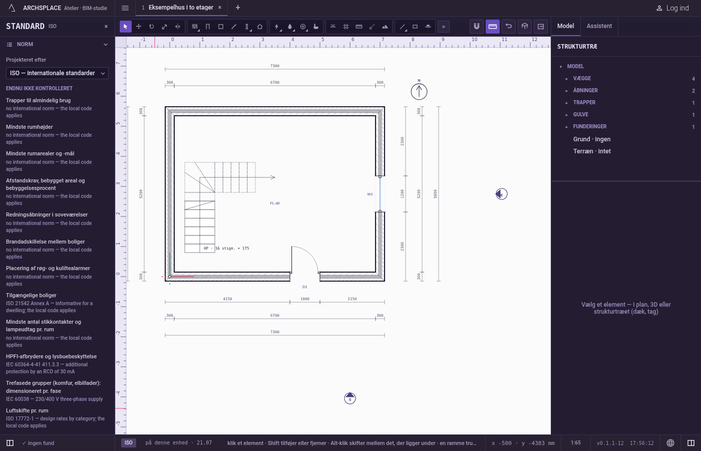The width and height of the screenshot is (701, 451).
Task: Expand the FUNDERINGER tree node
Action: [567, 127]
